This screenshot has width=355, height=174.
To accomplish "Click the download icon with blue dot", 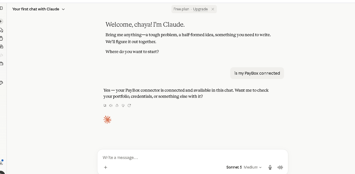I will point(1,162).
